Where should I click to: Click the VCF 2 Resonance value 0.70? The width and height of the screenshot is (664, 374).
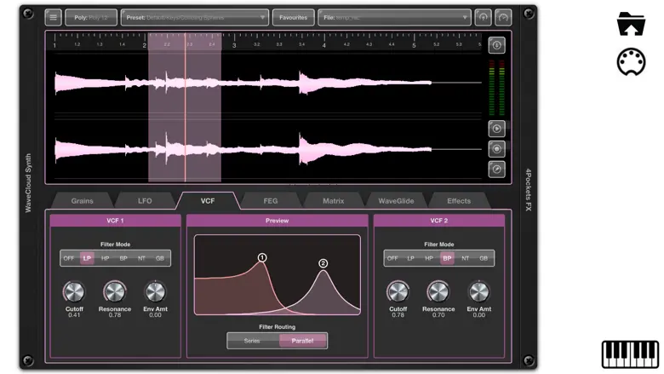point(438,315)
